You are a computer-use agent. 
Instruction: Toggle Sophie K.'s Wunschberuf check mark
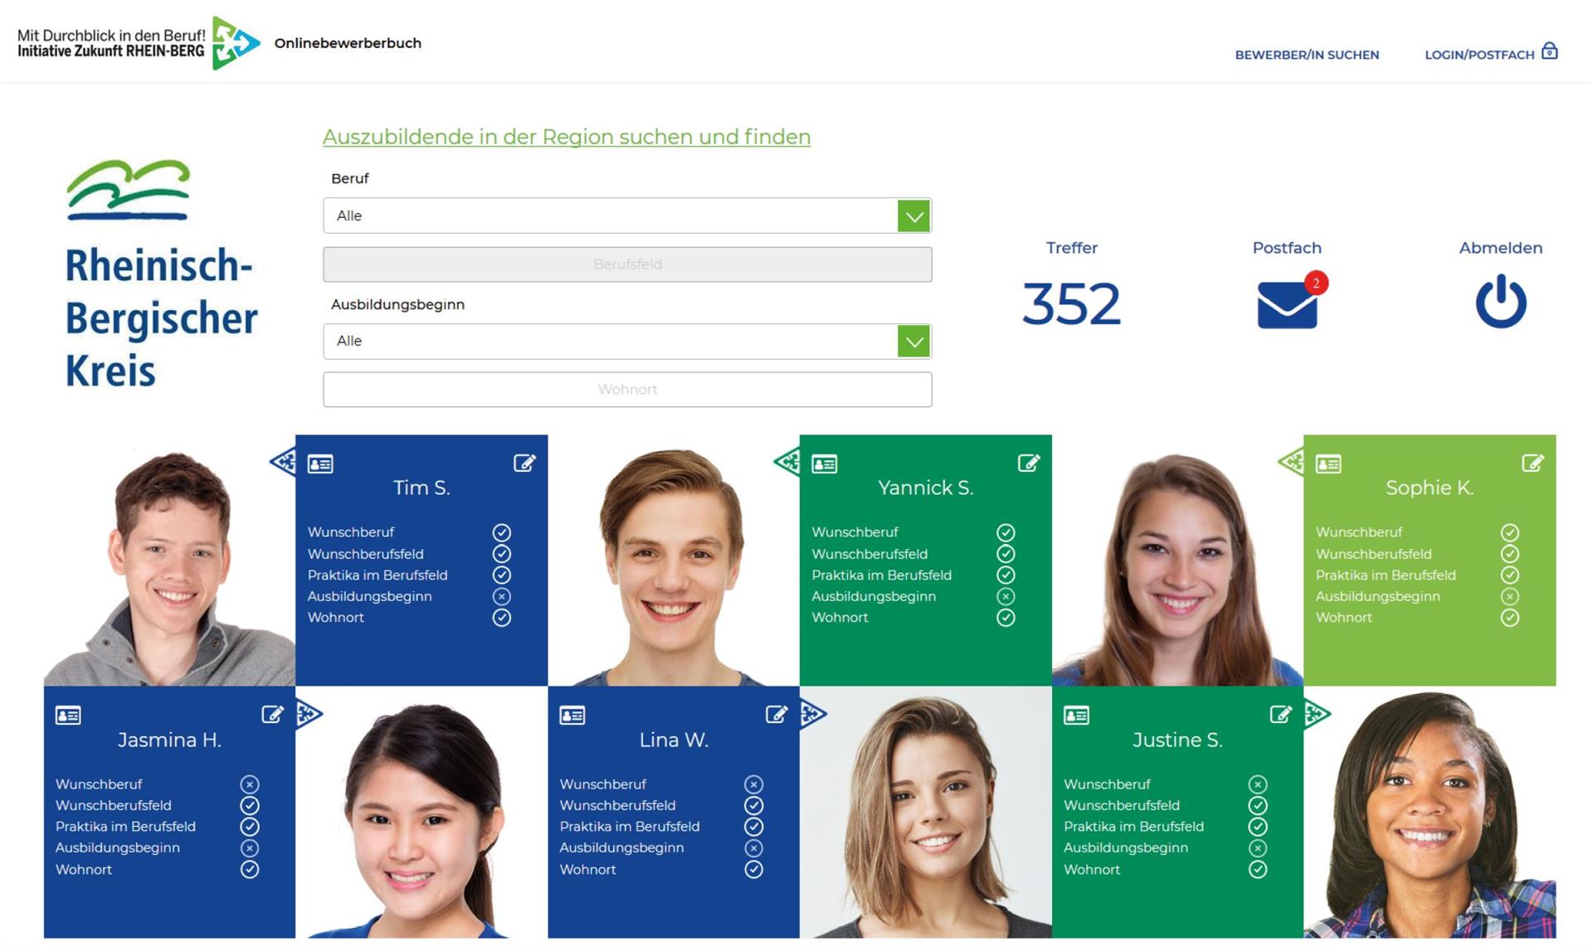(x=1510, y=532)
